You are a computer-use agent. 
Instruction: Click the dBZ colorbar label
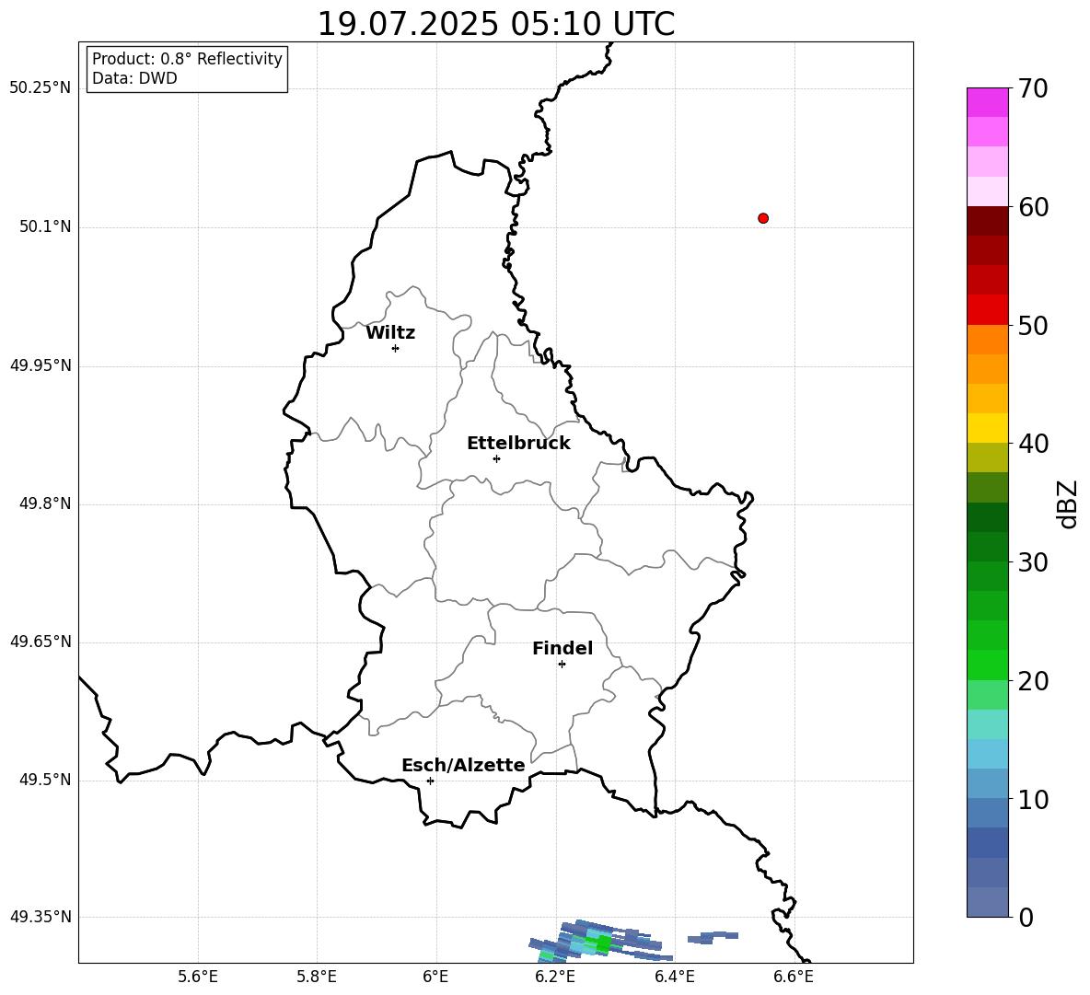click(x=1069, y=503)
